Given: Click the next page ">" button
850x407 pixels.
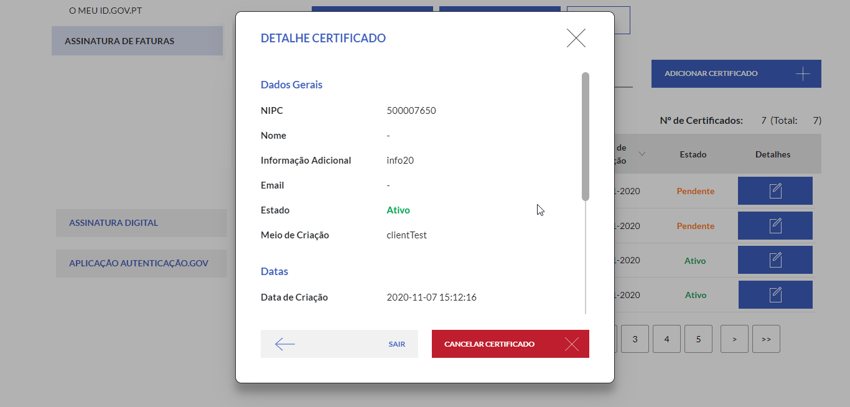Looking at the screenshot, I should tap(734, 339).
